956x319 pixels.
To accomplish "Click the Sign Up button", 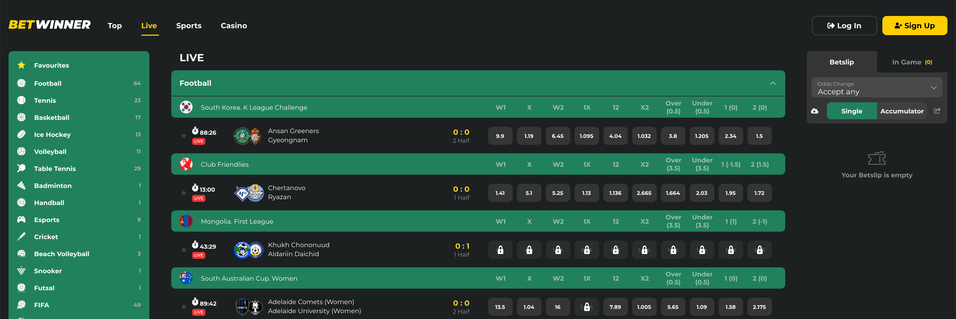I will tap(914, 26).
